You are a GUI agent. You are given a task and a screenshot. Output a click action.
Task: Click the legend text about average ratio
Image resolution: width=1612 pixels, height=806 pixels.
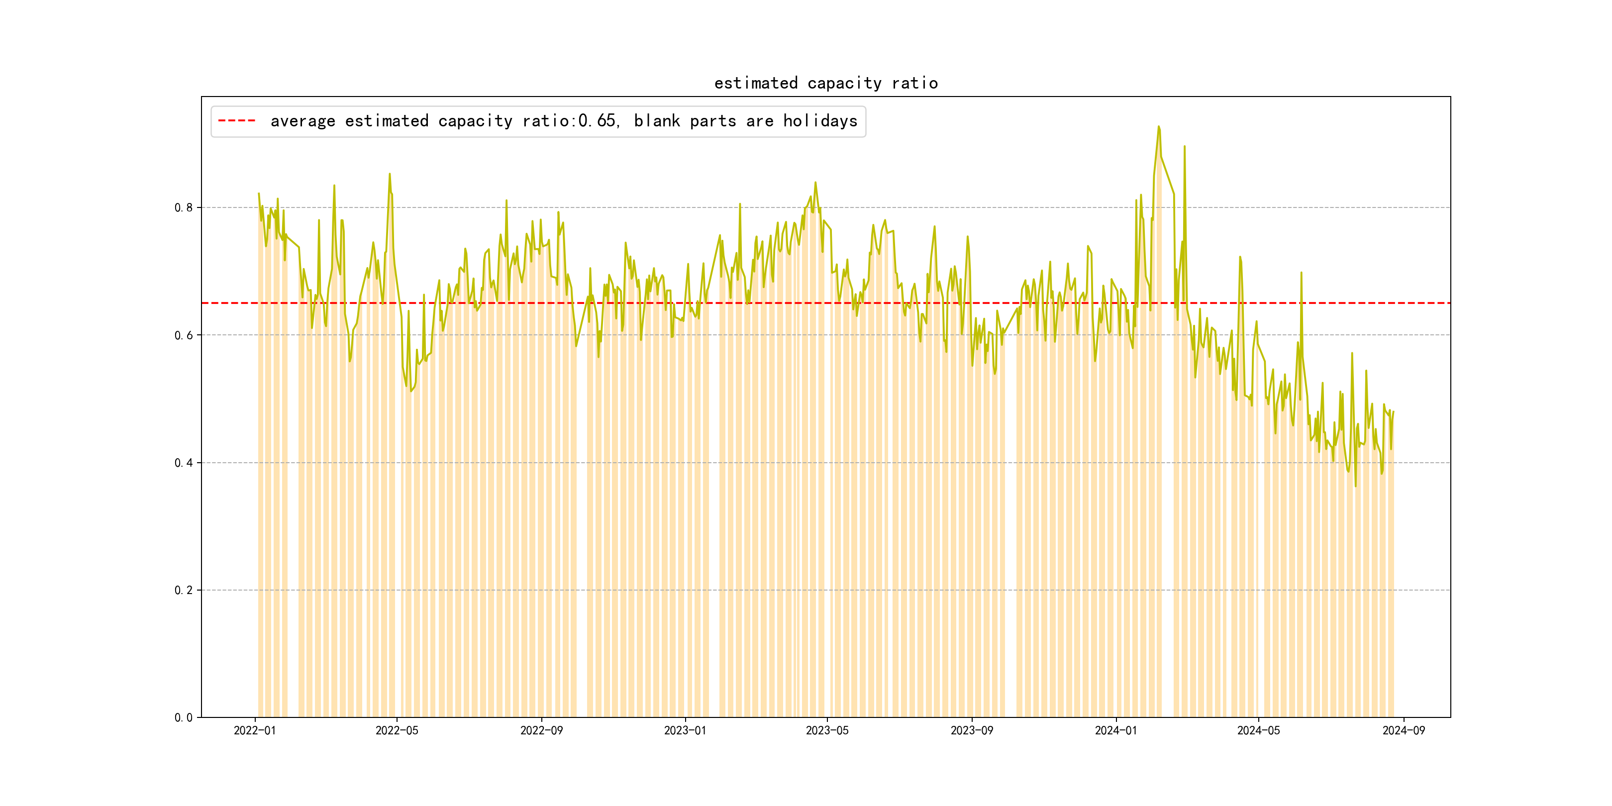(563, 121)
